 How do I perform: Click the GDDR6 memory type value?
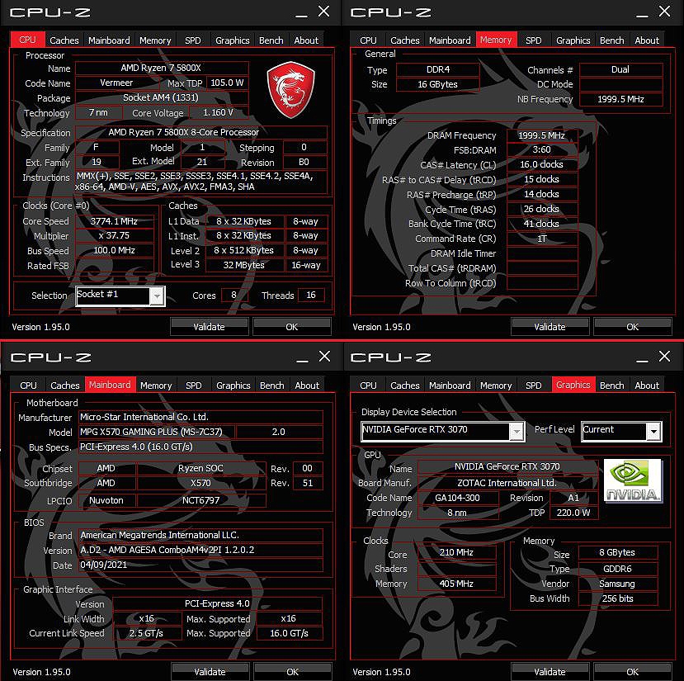[618, 569]
